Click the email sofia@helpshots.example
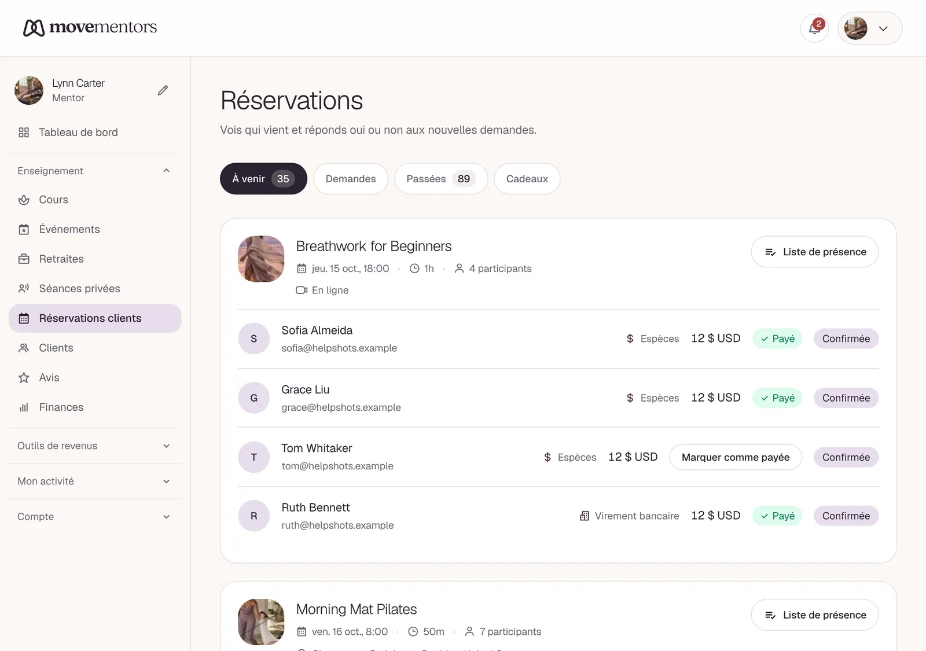Image resolution: width=926 pixels, height=651 pixels. (339, 348)
